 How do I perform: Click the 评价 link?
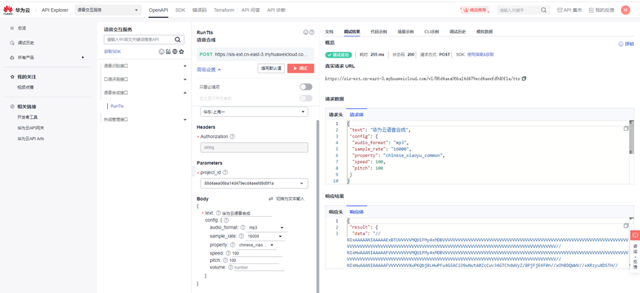(x=627, y=44)
